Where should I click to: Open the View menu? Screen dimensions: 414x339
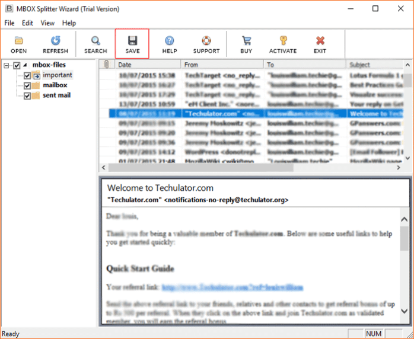pyautogui.click(x=47, y=23)
